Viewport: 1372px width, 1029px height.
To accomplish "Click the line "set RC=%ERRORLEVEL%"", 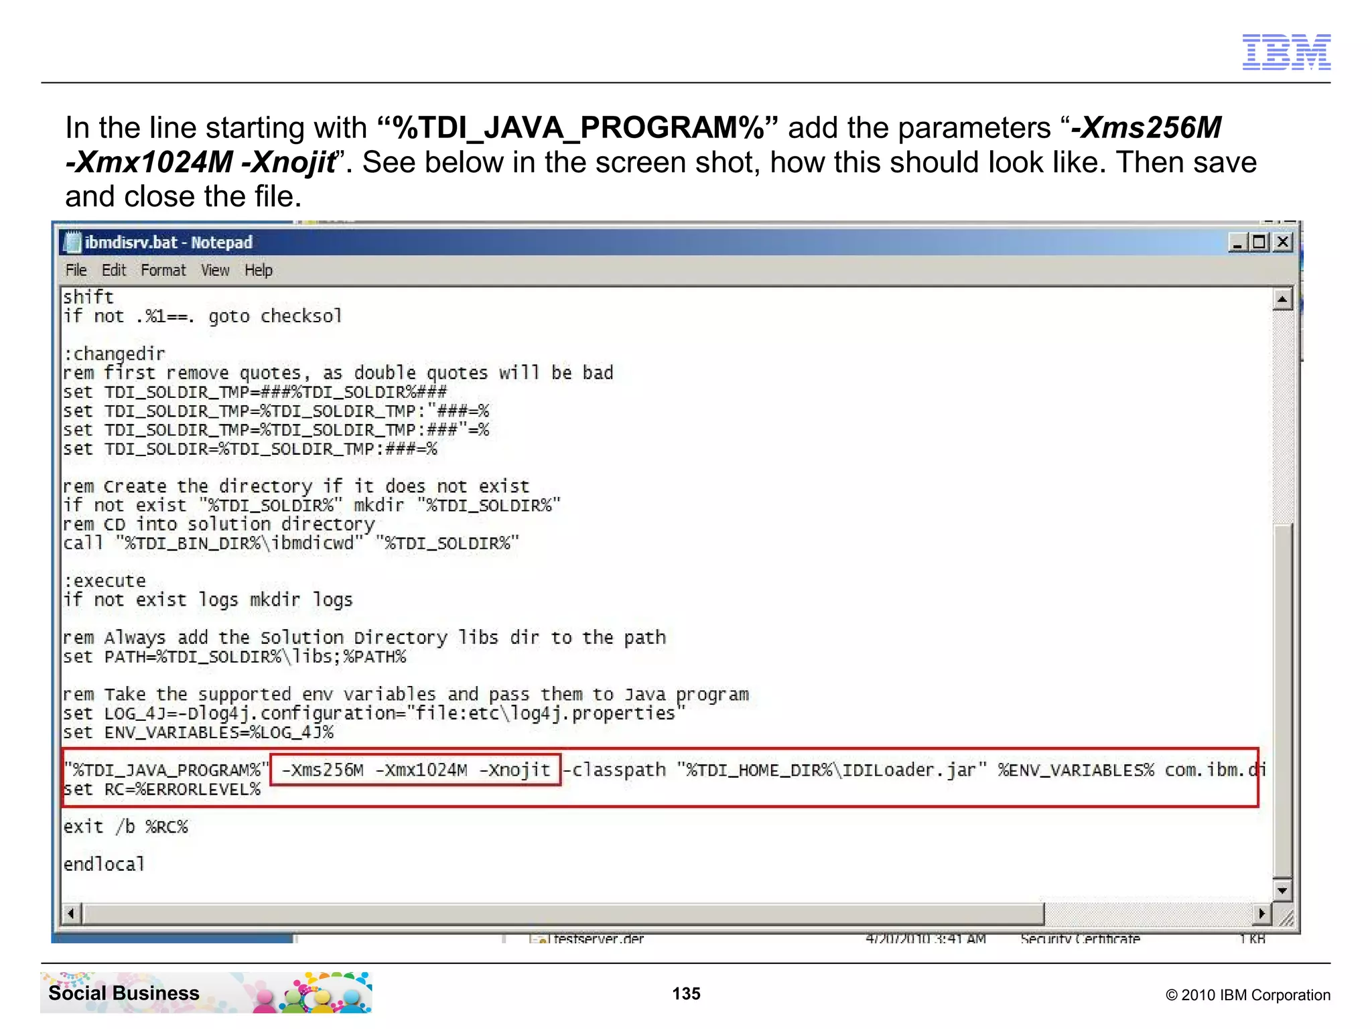I will point(161,789).
